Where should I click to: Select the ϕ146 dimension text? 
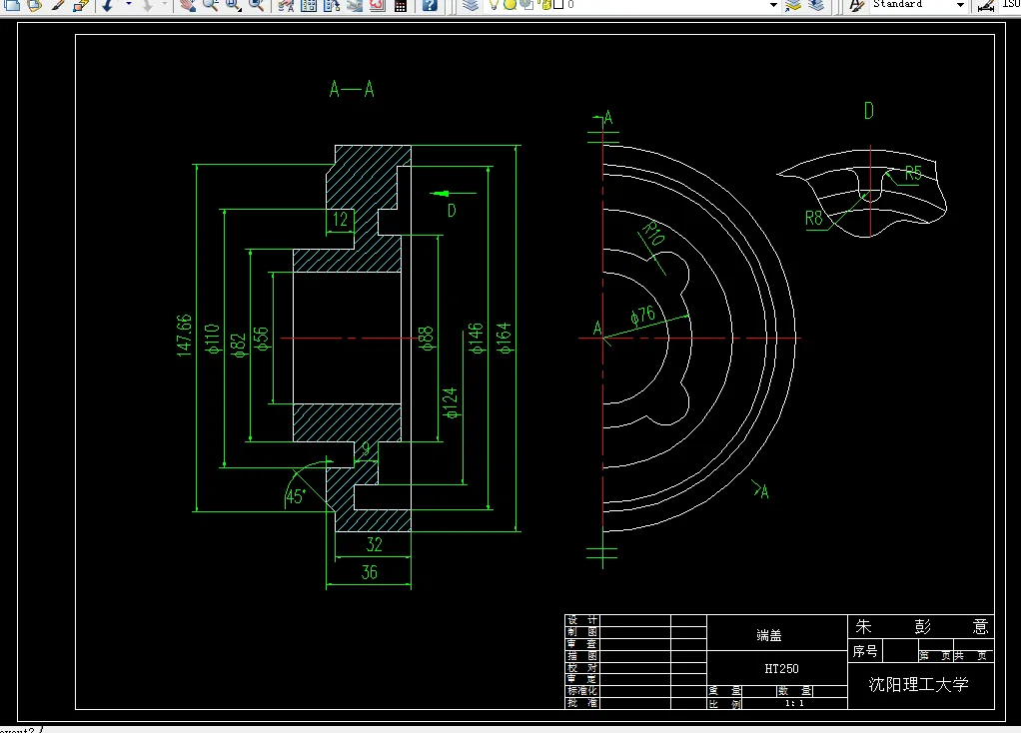tap(476, 339)
